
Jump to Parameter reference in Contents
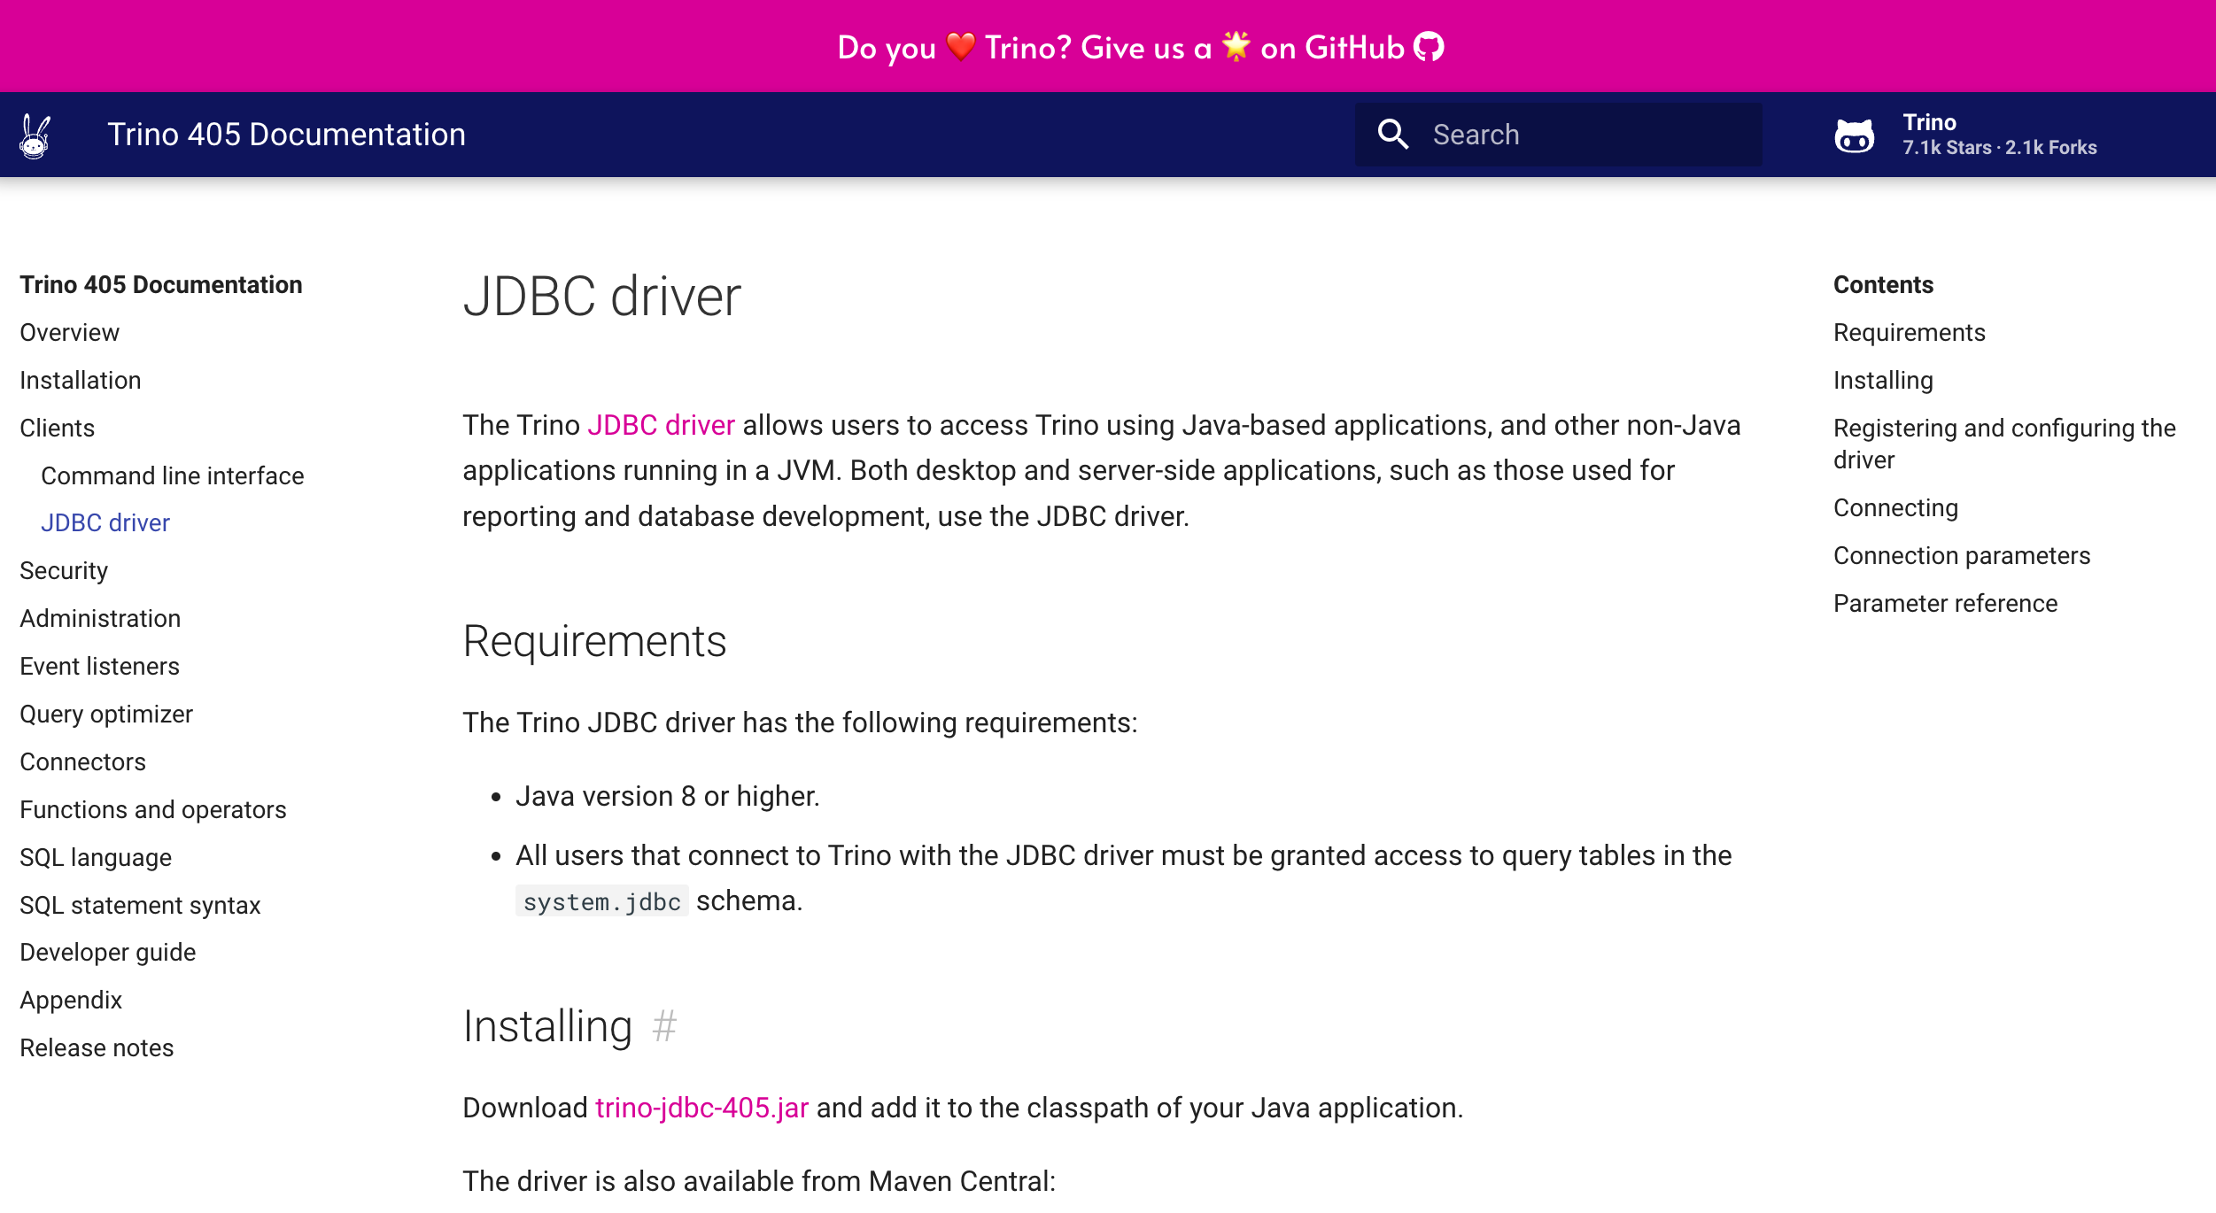point(1945,603)
